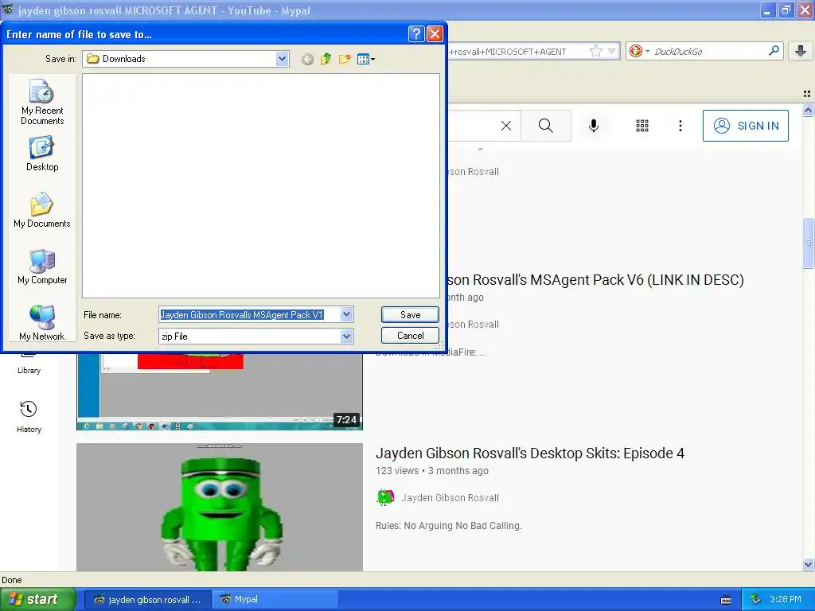Click the 7:24 video thumbnail

tap(220, 391)
